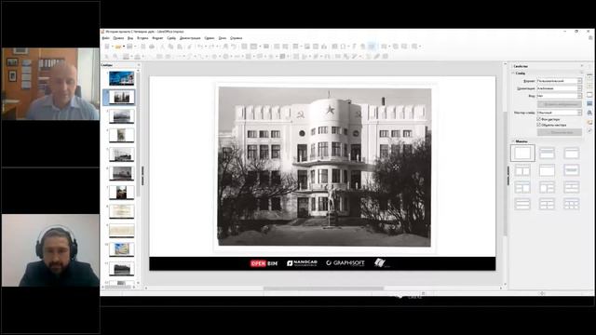Open the slide Format dropdown in sidebar
The width and height of the screenshot is (596, 335).
(x=559, y=81)
